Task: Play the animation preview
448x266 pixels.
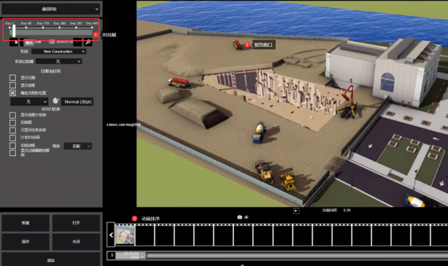Action: (296, 211)
